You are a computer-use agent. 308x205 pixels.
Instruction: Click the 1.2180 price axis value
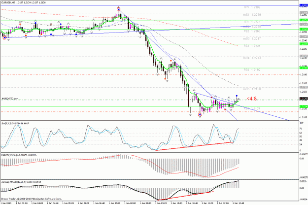(x=304, y=74)
